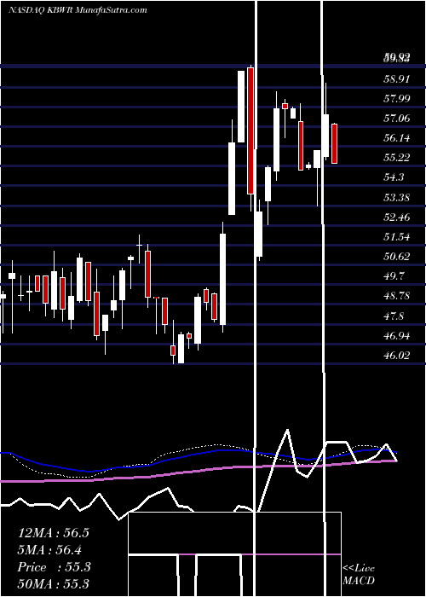
Task: Click the 49.7 price axis label
Action: (x=394, y=276)
